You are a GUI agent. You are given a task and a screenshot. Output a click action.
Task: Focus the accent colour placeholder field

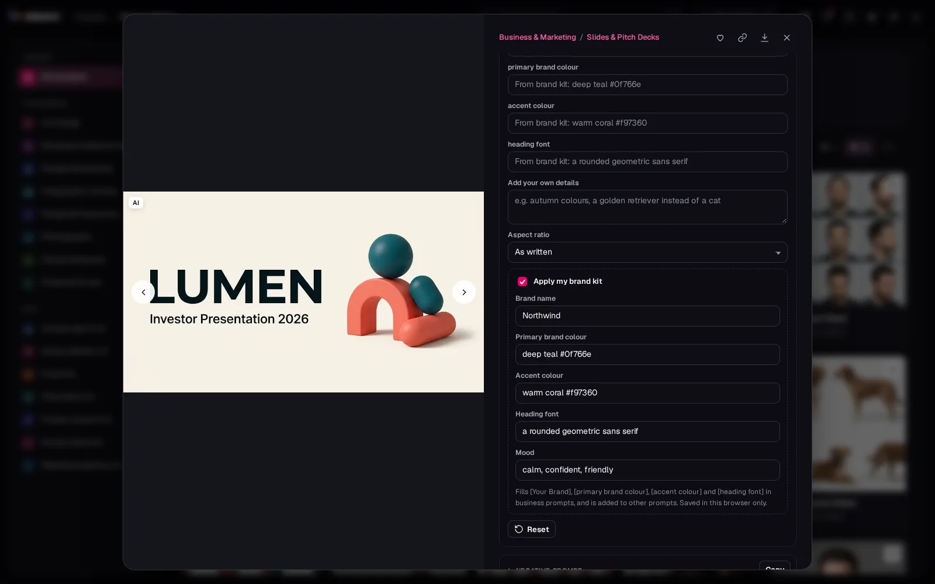[647, 123]
